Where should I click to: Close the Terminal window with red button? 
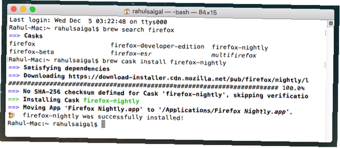(14, 9)
